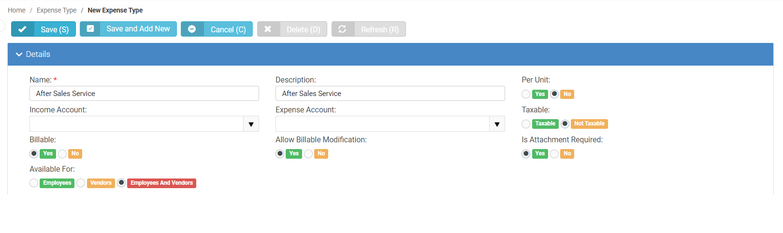Click the checkmark icon on Save button
783x233 pixels.
tap(22, 29)
